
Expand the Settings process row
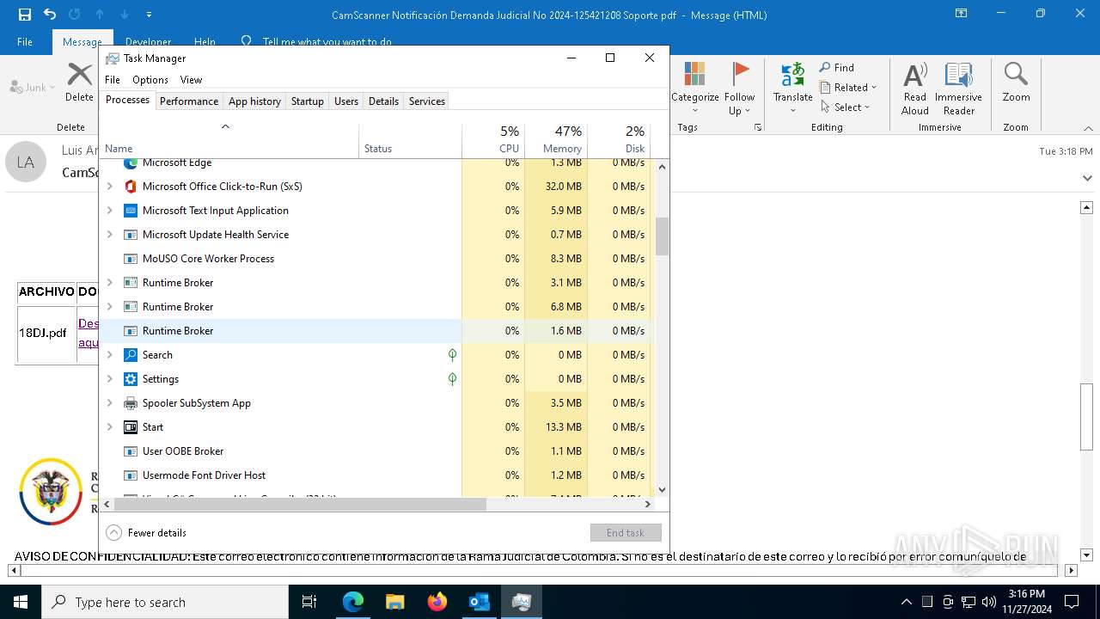coord(109,379)
